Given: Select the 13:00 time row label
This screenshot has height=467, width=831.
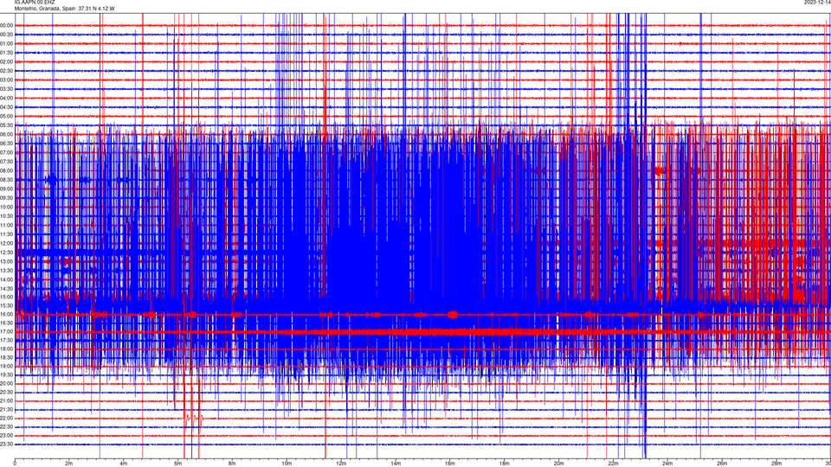Looking at the screenshot, I should coord(6,261).
